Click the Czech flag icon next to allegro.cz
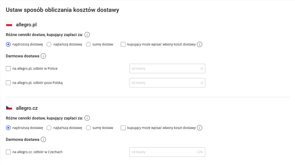295x165 pixels. (x=9, y=108)
